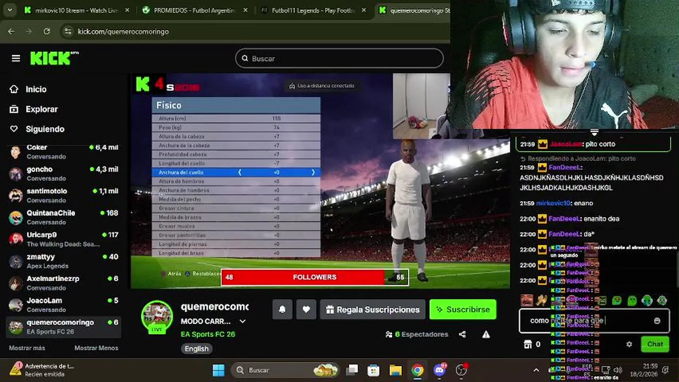Image resolution: width=679 pixels, height=382 pixels.
Task: Click Mostrar más in sidebar
Action: 27,348
